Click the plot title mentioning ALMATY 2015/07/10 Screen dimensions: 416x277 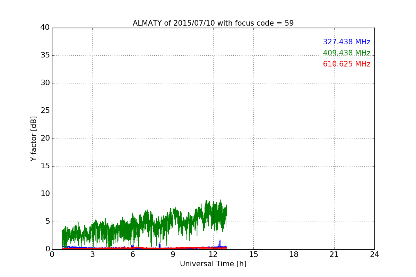213,23
